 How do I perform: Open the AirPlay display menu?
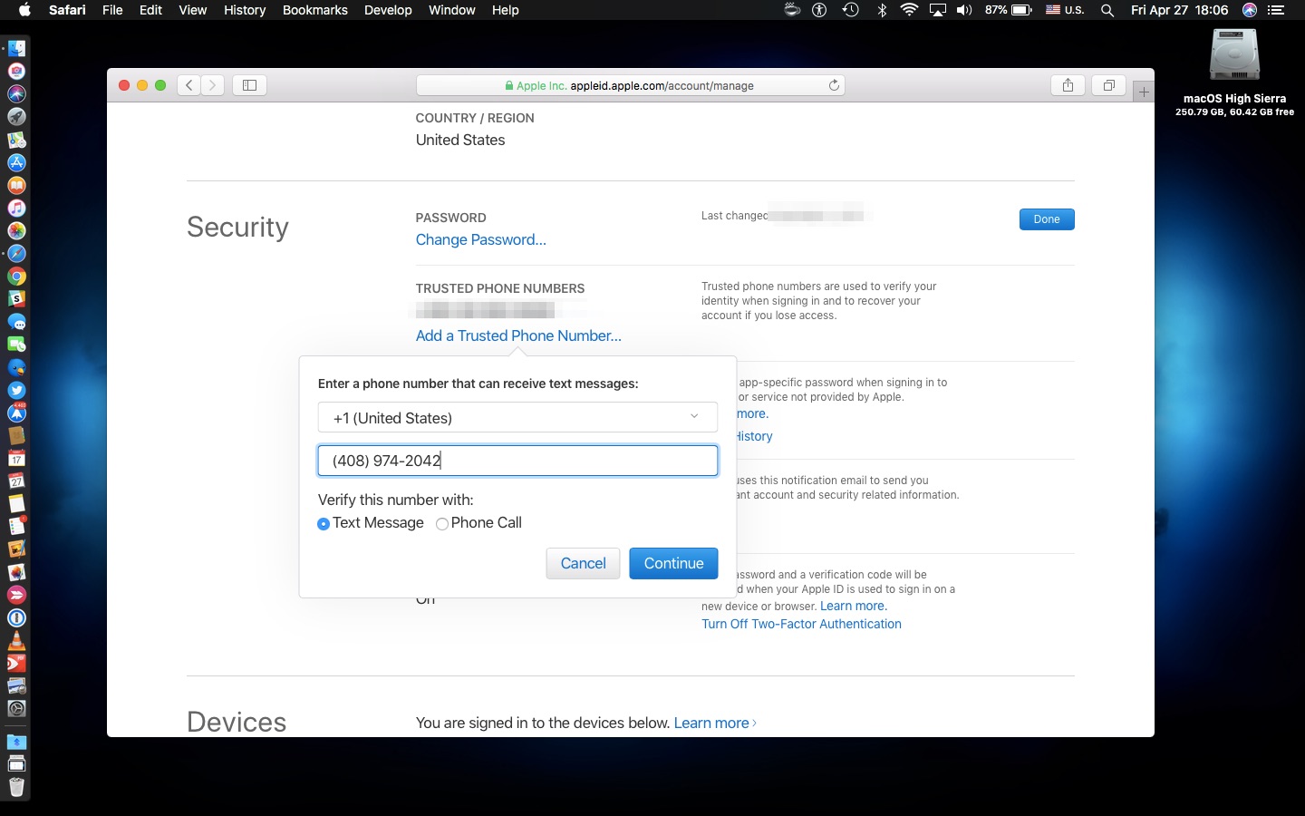[937, 10]
